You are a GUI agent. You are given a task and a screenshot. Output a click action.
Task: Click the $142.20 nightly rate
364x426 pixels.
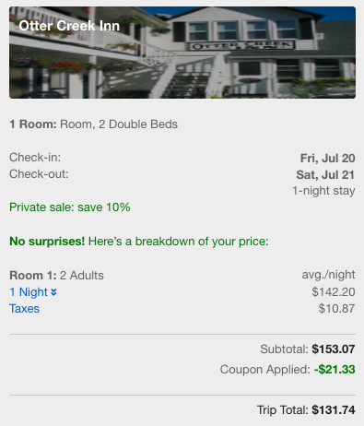(x=334, y=292)
